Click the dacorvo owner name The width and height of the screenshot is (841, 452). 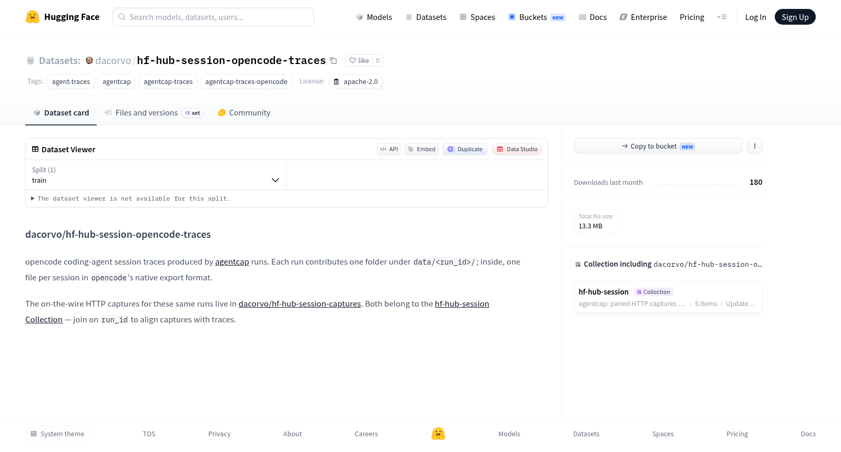click(x=113, y=60)
